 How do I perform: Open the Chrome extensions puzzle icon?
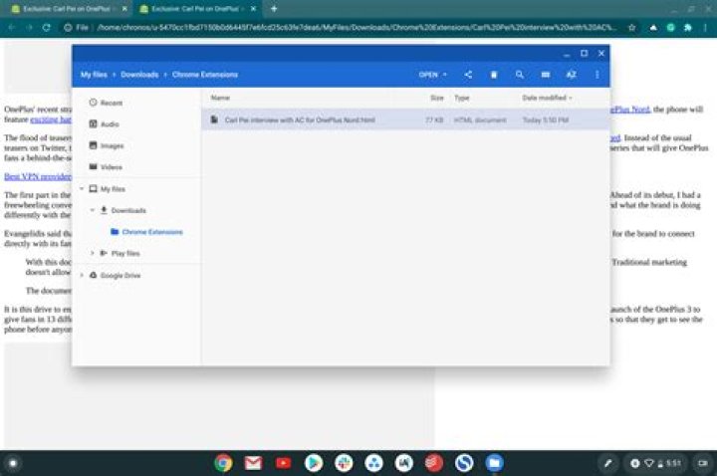(x=688, y=28)
